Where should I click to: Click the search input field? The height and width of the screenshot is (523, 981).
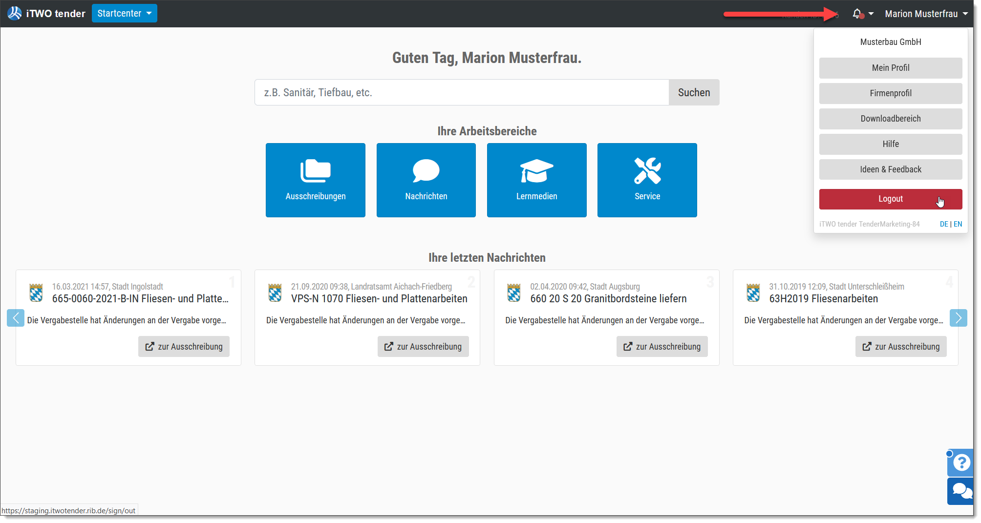[462, 92]
